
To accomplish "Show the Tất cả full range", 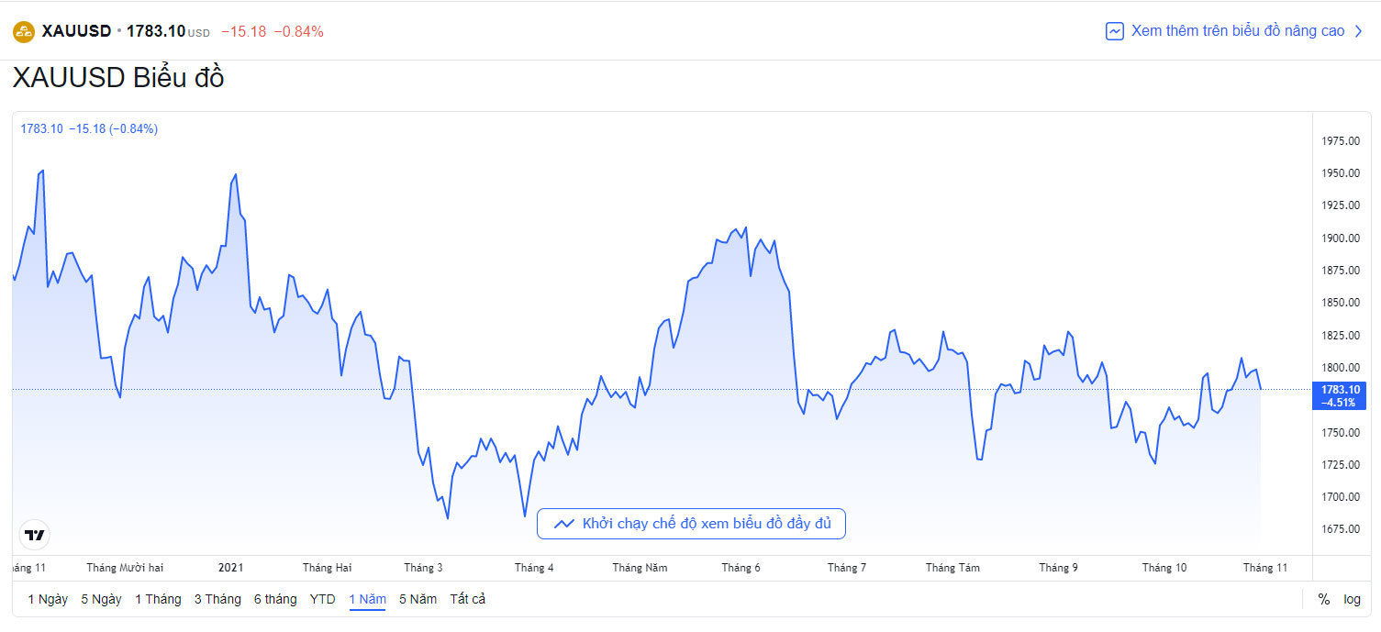I will pyautogui.click(x=468, y=599).
